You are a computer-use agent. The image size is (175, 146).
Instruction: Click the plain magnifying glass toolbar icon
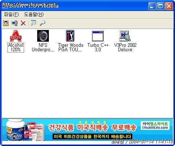tap(43, 23)
